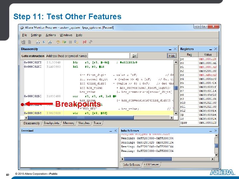The image size is (239, 179).
Task: Click the Pause toolbar icon
Action: (70, 42)
